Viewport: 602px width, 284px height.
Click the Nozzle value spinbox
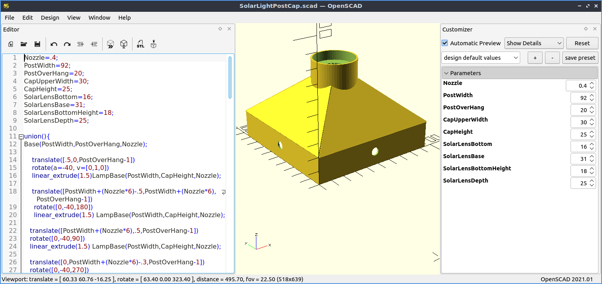tap(581, 86)
